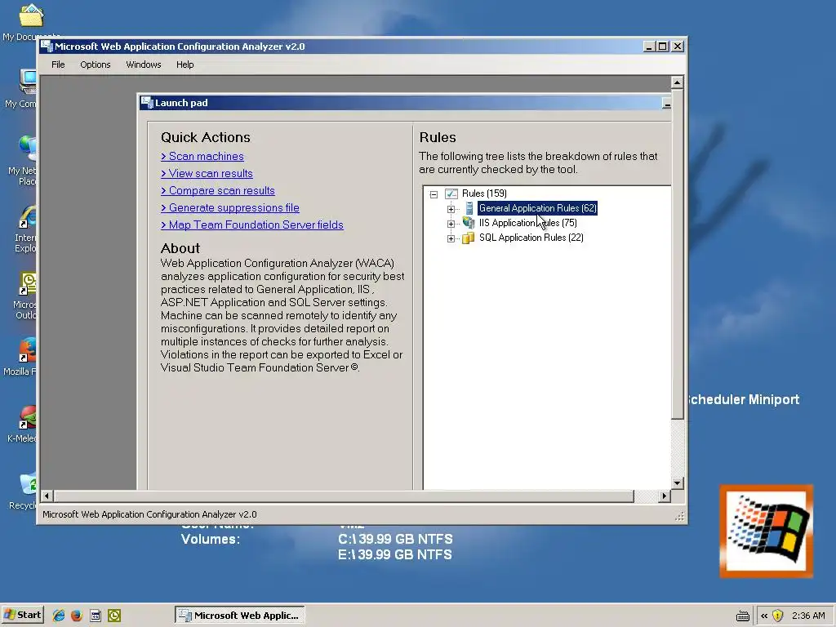Screen dimensions: 836x627
Task: Click the green Outlook quick launch icon
Action: pos(114,616)
